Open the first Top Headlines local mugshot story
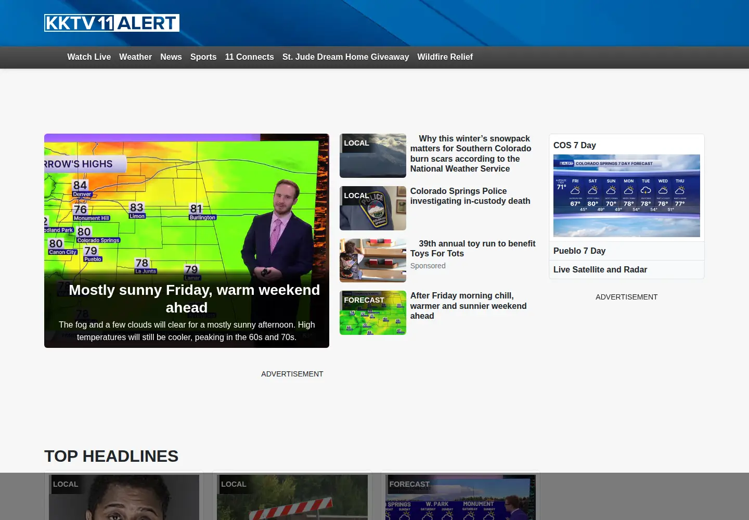Image resolution: width=749 pixels, height=520 pixels. click(x=124, y=497)
